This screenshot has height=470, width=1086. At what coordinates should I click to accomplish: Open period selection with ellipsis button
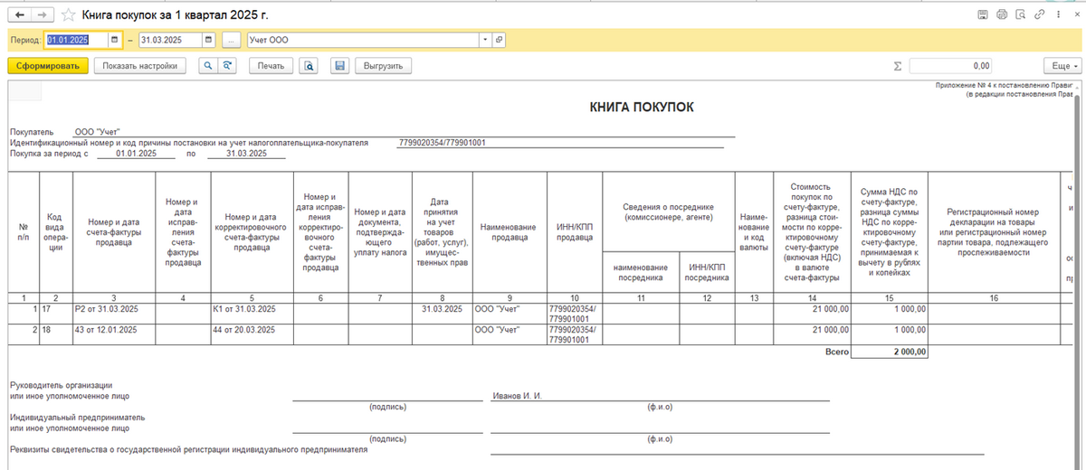coord(232,41)
